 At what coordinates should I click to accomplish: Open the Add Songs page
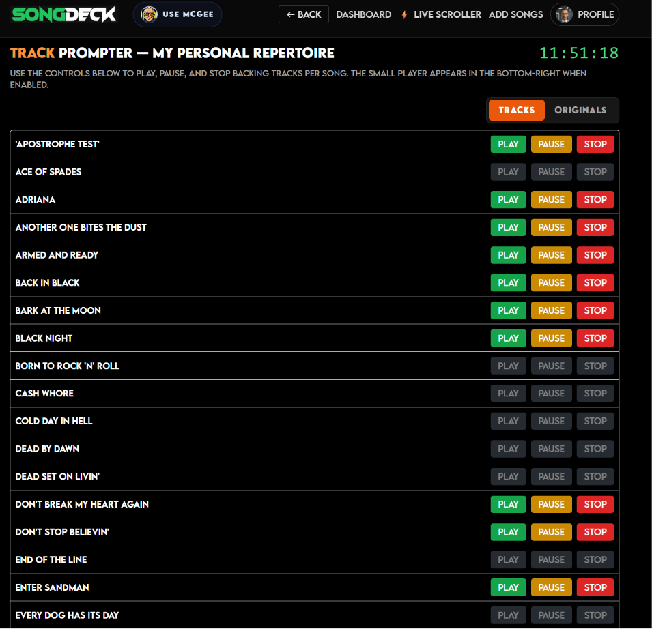coord(515,14)
